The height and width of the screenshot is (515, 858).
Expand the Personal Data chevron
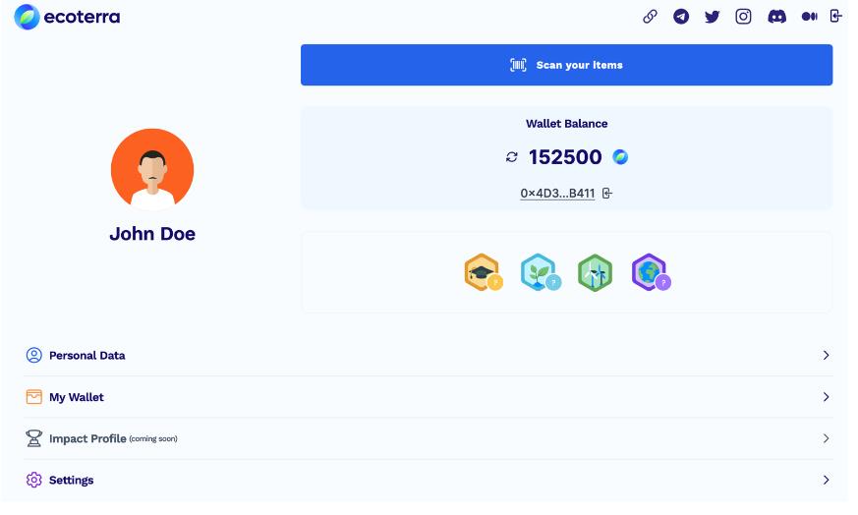pos(826,355)
